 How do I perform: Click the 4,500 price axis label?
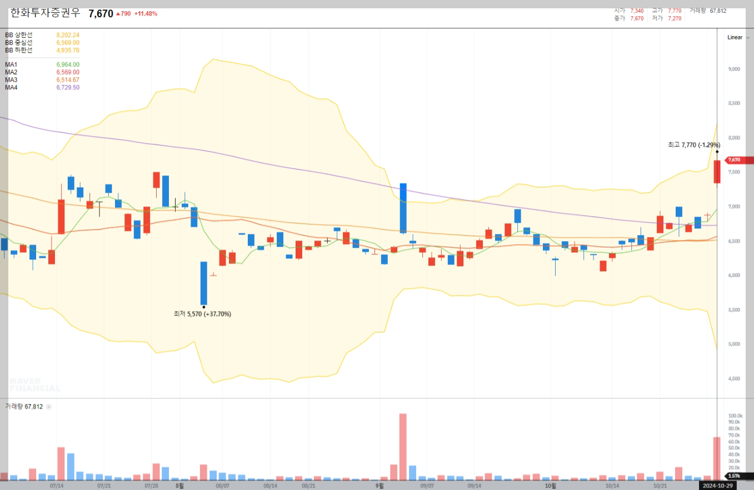pyautogui.click(x=733, y=379)
